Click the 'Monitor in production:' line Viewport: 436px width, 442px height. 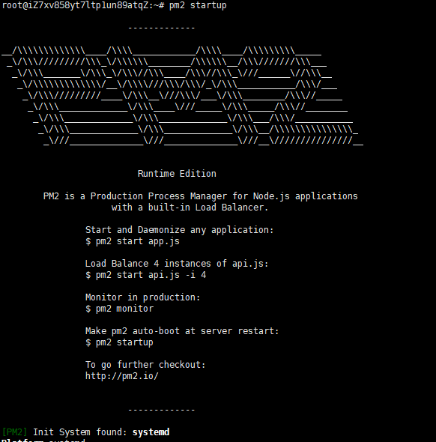click(x=143, y=297)
